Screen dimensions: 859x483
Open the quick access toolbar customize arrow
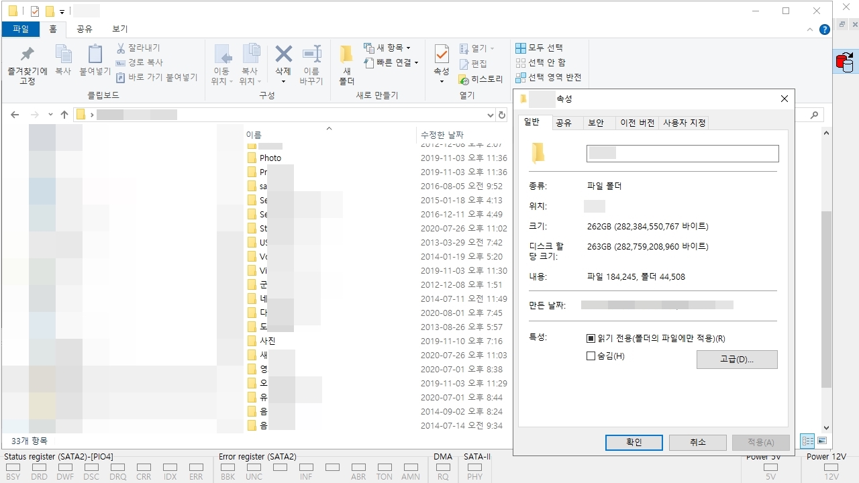(x=62, y=12)
